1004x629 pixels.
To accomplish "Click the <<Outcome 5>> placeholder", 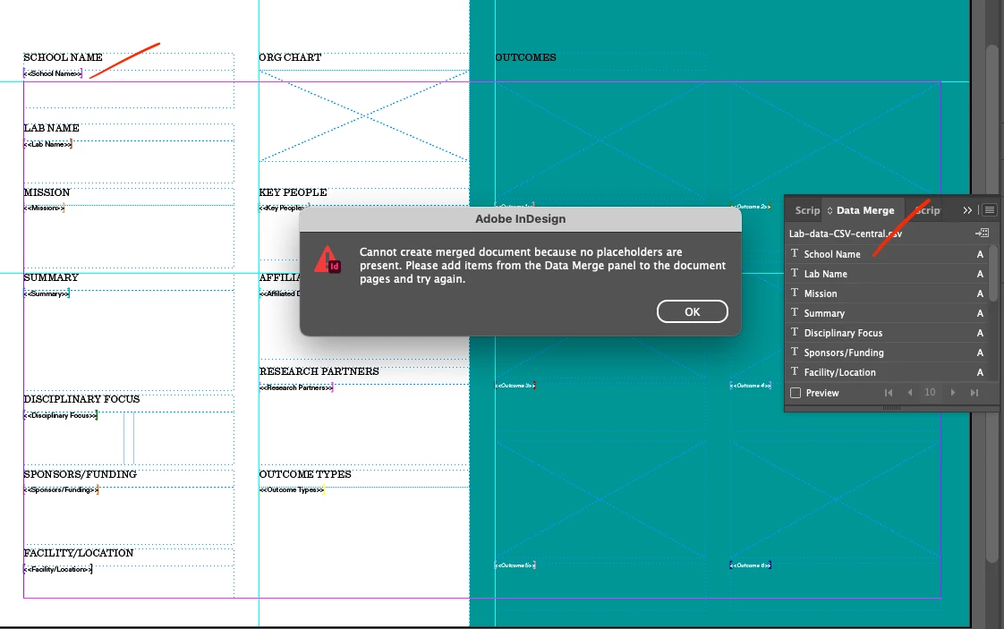I will [515, 565].
